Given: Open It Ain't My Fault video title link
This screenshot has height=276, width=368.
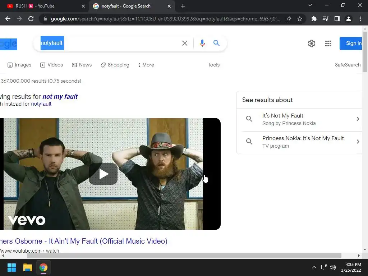Looking at the screenshot, I should click(83, 241).
